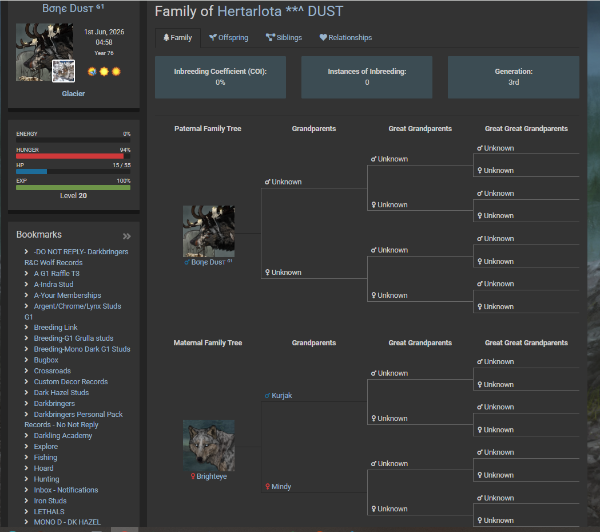Open LETHALS bookmark
Image resolution: width=600 pixels, height=532 pixels.
pyautogui.click(x=49, y=512)
